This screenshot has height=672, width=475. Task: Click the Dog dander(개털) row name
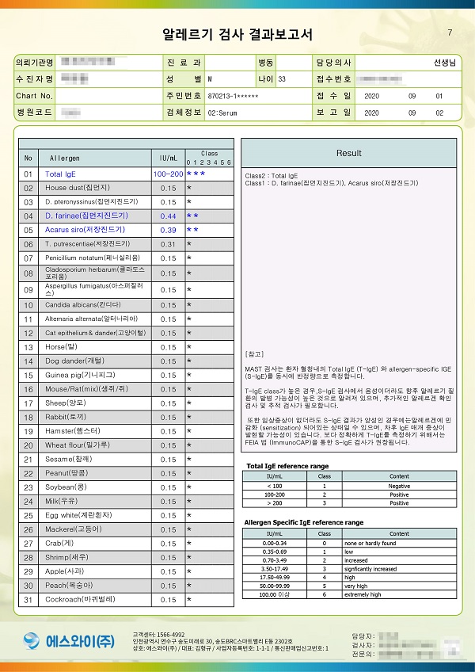(75, 361)
